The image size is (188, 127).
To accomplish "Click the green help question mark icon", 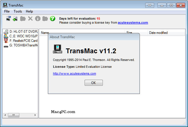I will (x=52, y=19).
